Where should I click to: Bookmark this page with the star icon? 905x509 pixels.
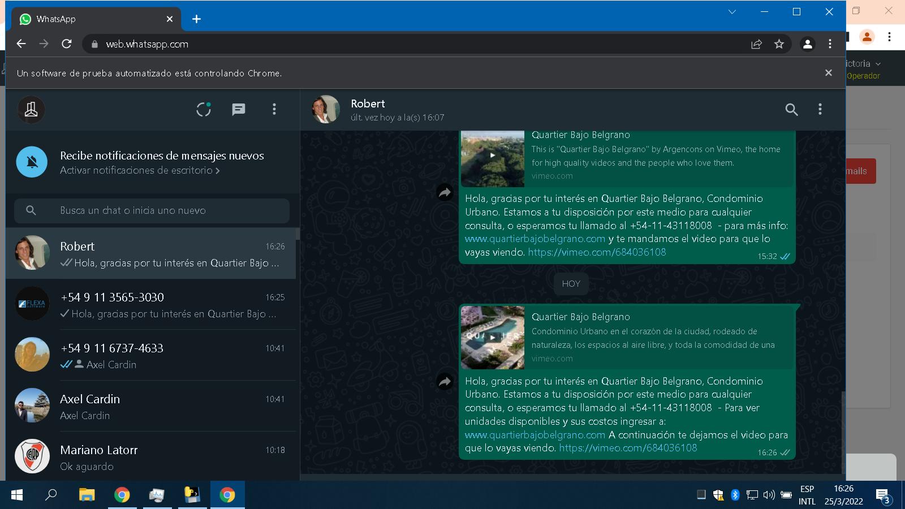[779, 44]
